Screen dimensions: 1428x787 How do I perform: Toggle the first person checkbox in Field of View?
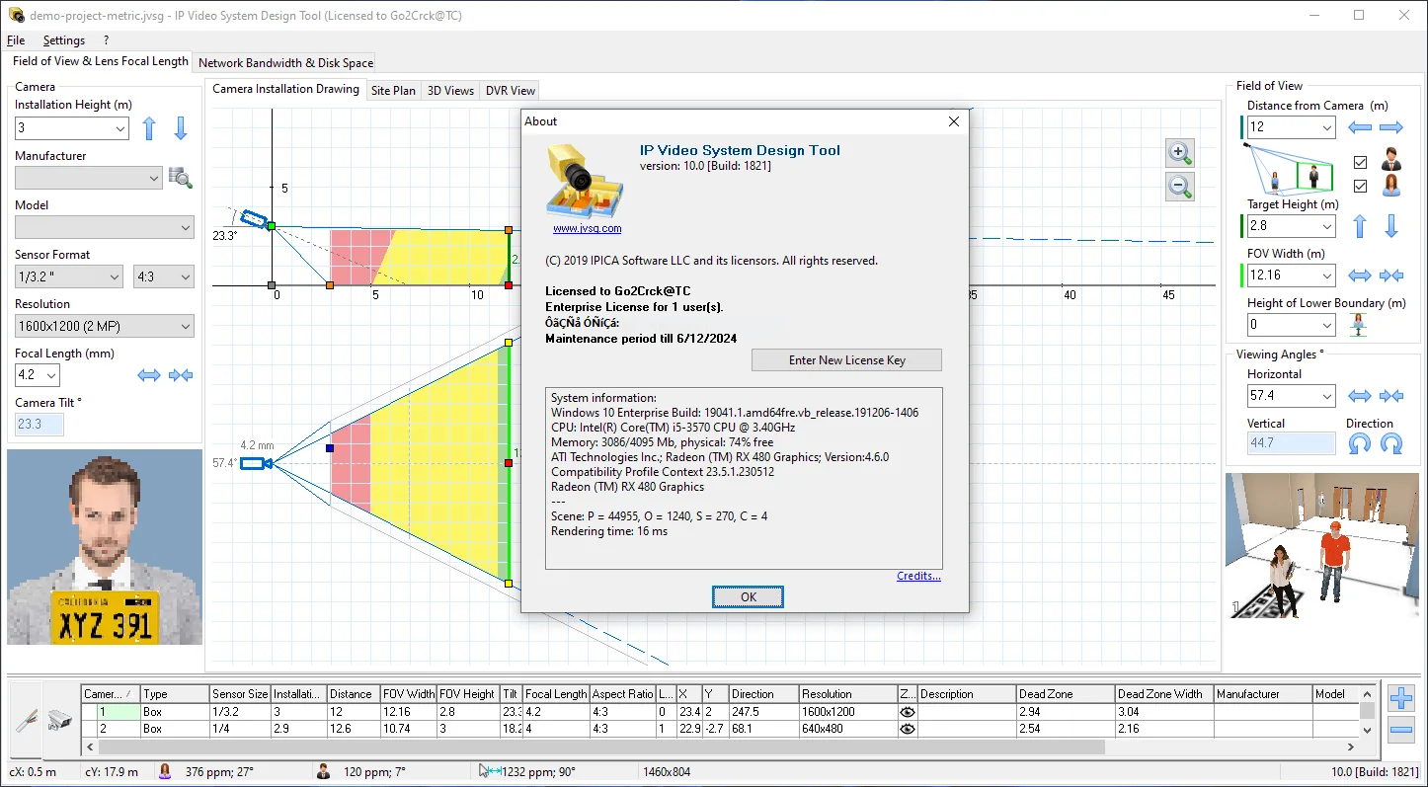[x=1360, y=162]
